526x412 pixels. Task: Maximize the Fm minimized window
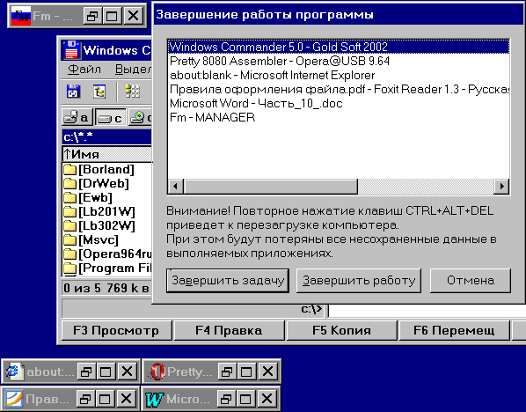pyautogui.click(x=113, y=16)
